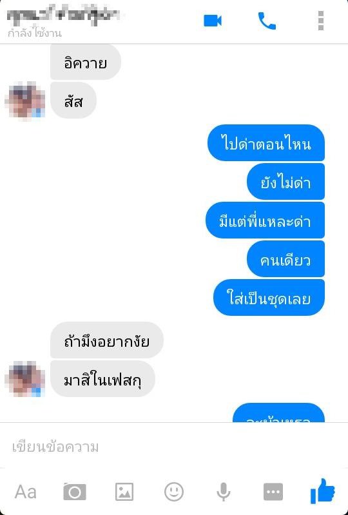Open more options with the three-dots box icon
This screenshot has height=515, width=348.
click(x=273, y=492)
